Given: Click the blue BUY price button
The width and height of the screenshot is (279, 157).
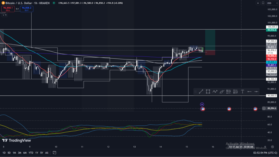Looking at the screenshot, I should 26,9.
